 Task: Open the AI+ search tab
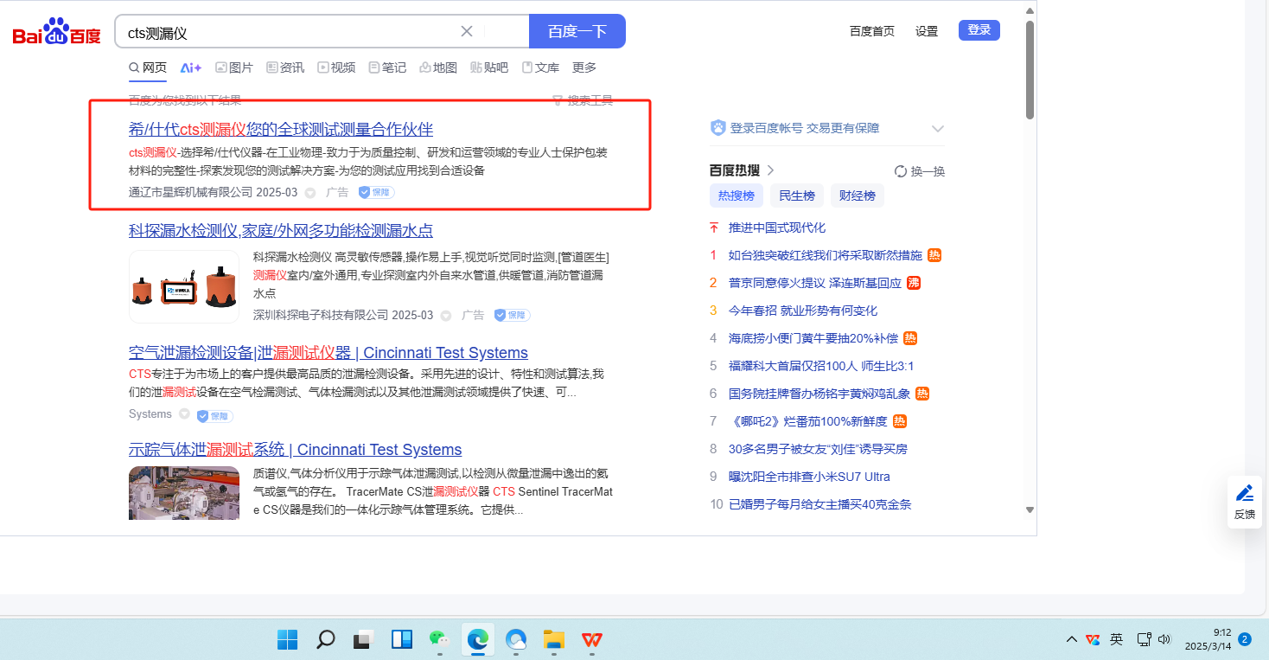(x=190, y=67)
